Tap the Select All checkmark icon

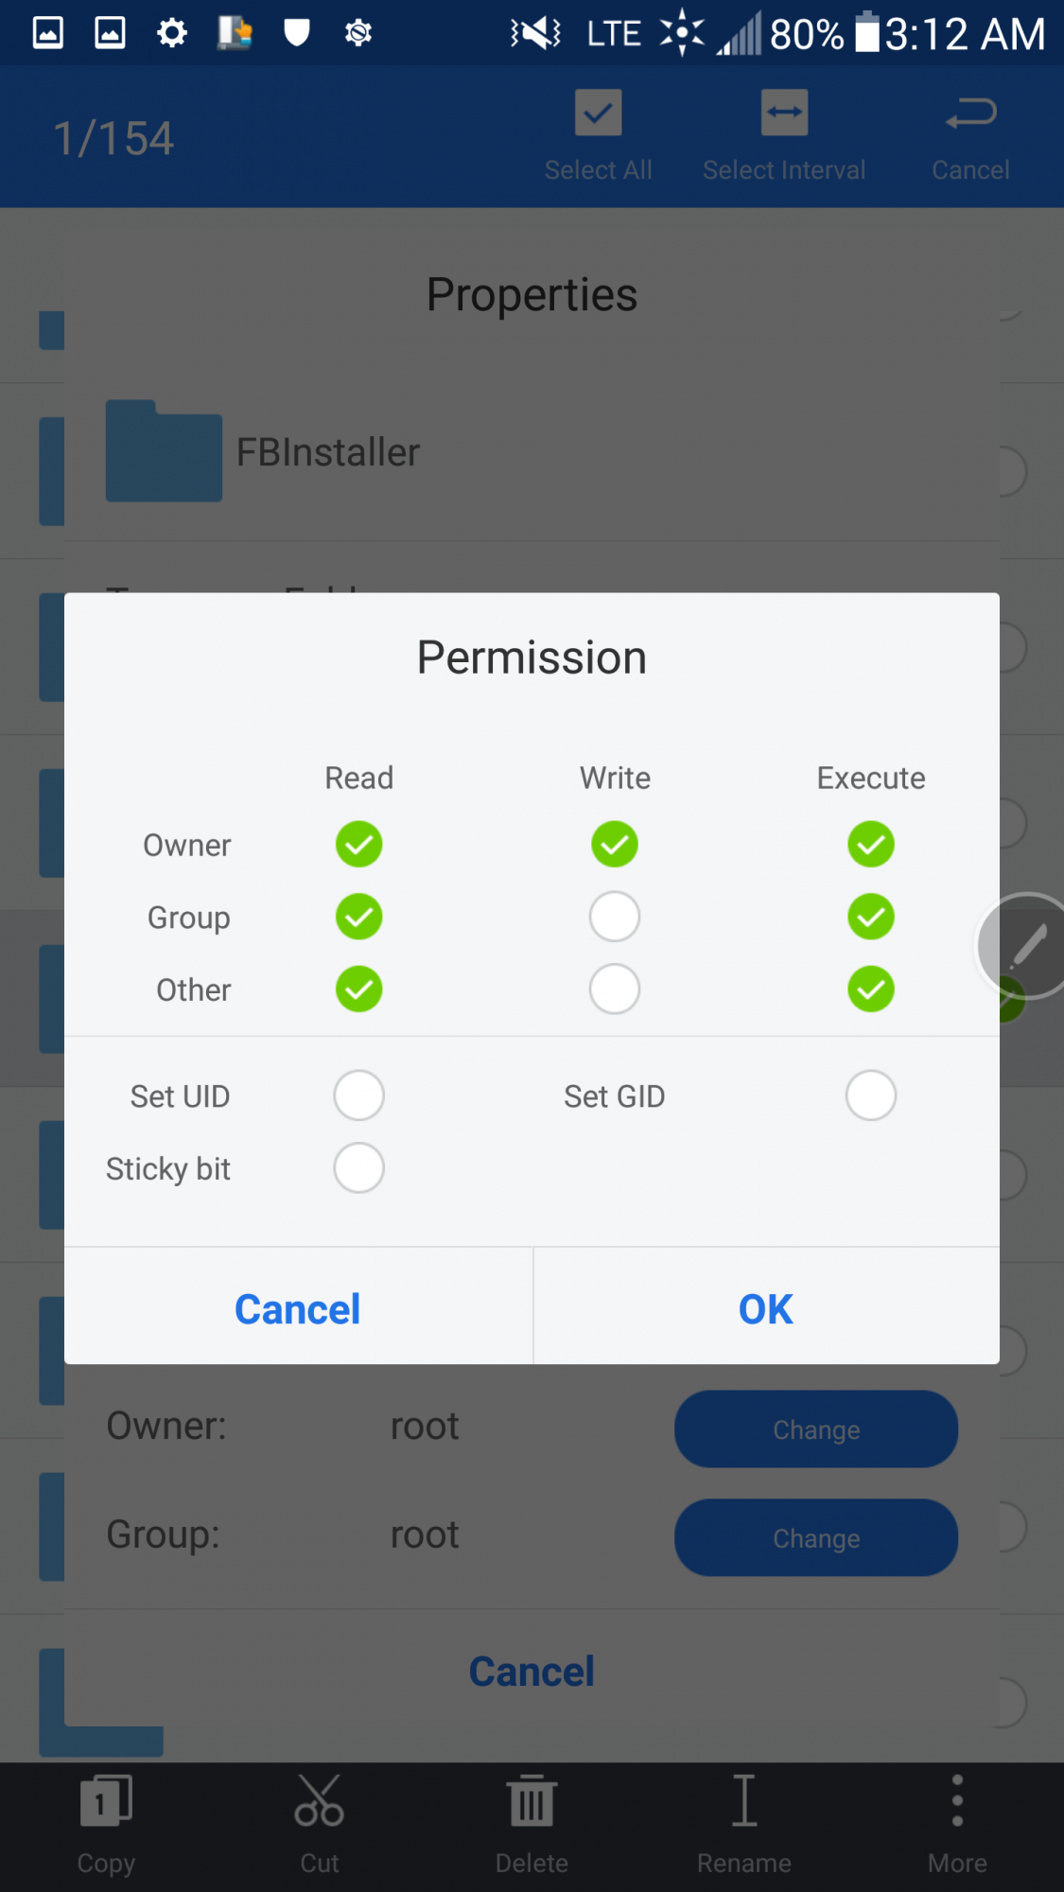point(598,114)
